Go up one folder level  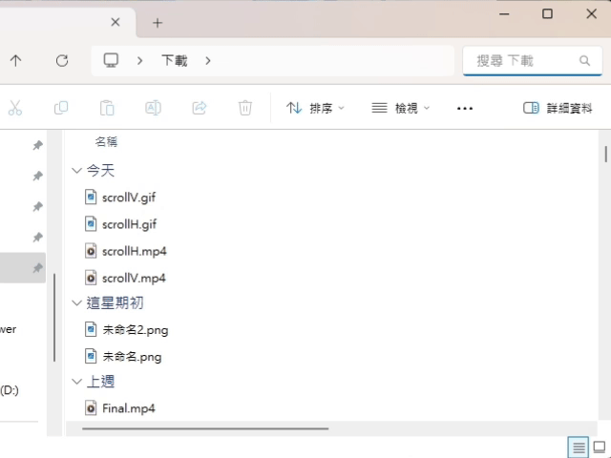[16, 60]
